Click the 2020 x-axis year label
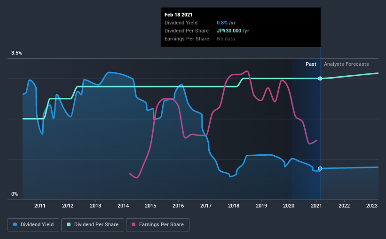Viewport: 386px width, 239px height. point(289,206)
